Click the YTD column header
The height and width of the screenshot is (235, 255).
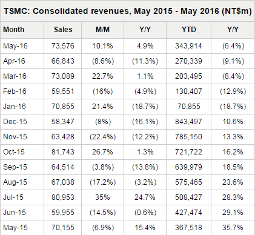189,30
